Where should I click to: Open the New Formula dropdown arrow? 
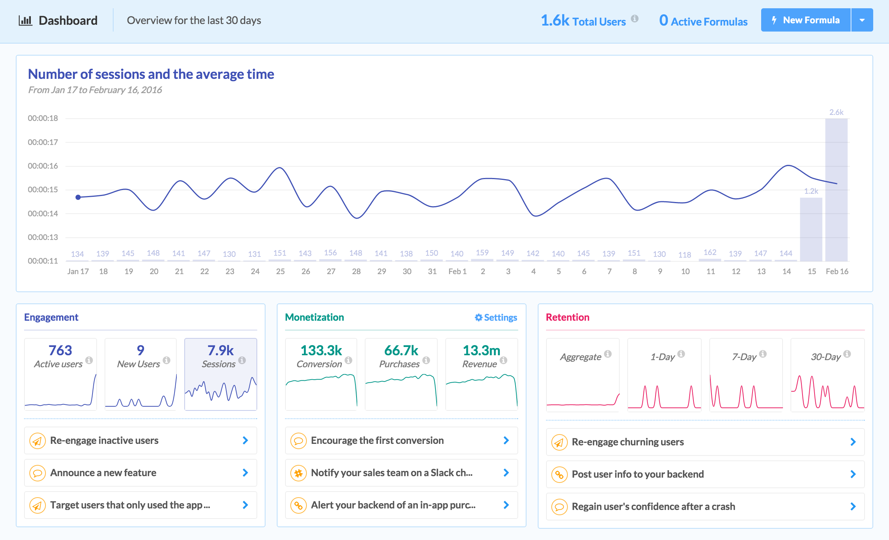862,20
